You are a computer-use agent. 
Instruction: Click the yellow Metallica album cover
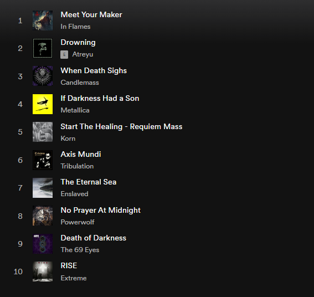pyautogui.click(x=43, y=104)
